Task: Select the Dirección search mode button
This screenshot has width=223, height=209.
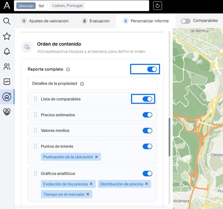Action: tap(26, 6)
